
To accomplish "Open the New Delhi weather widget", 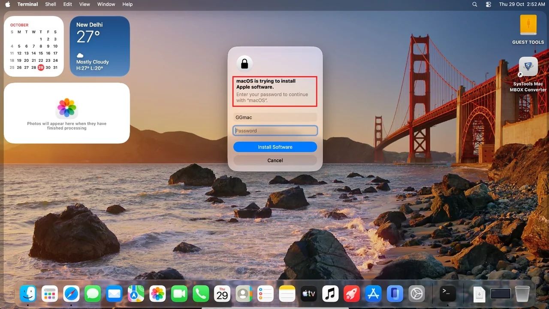I will tap(100, 46).
